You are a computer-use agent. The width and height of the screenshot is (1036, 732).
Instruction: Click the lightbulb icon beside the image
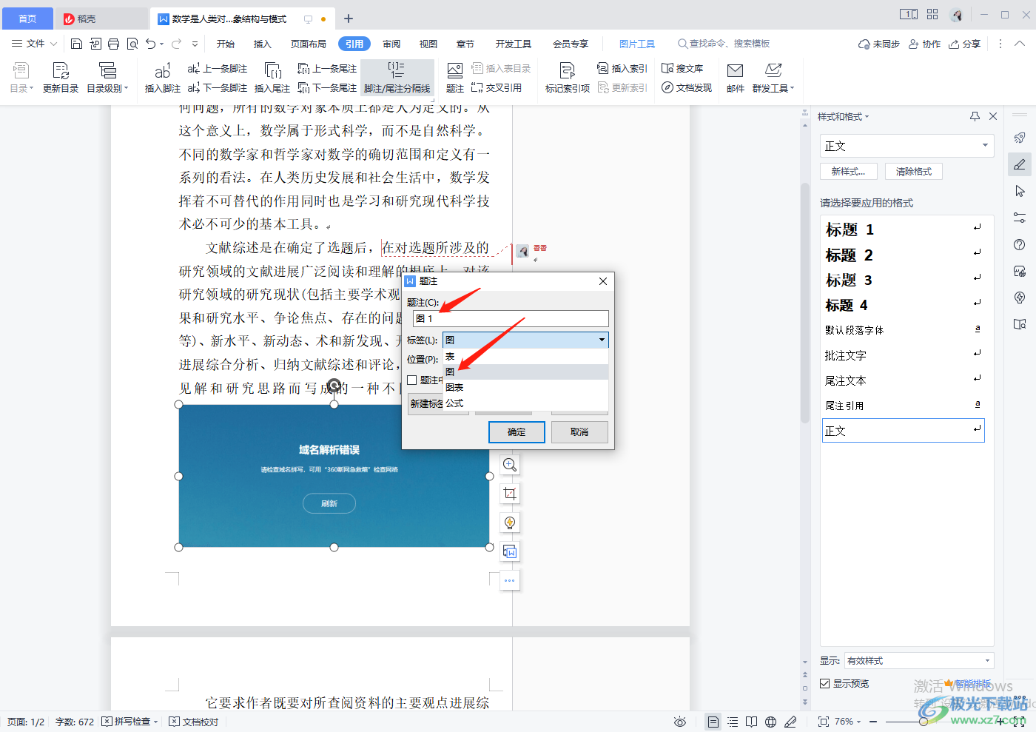510,523
